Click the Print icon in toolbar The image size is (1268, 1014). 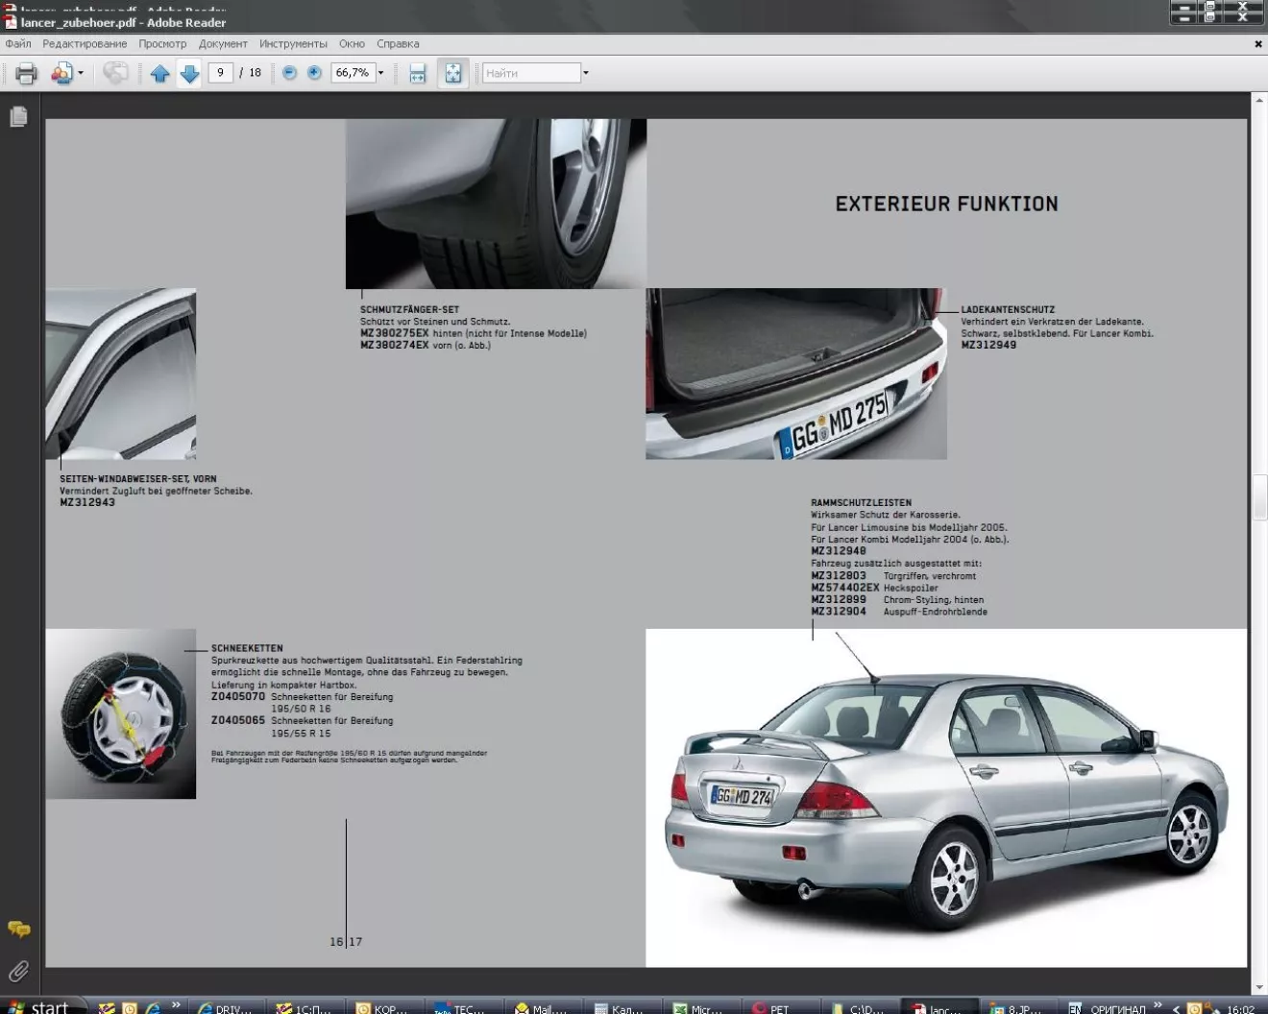point(26,73)
